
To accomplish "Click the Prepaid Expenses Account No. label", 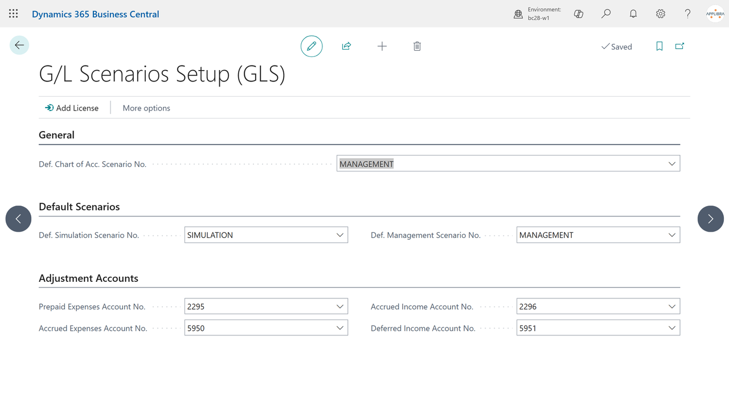I will pos(92,306).
